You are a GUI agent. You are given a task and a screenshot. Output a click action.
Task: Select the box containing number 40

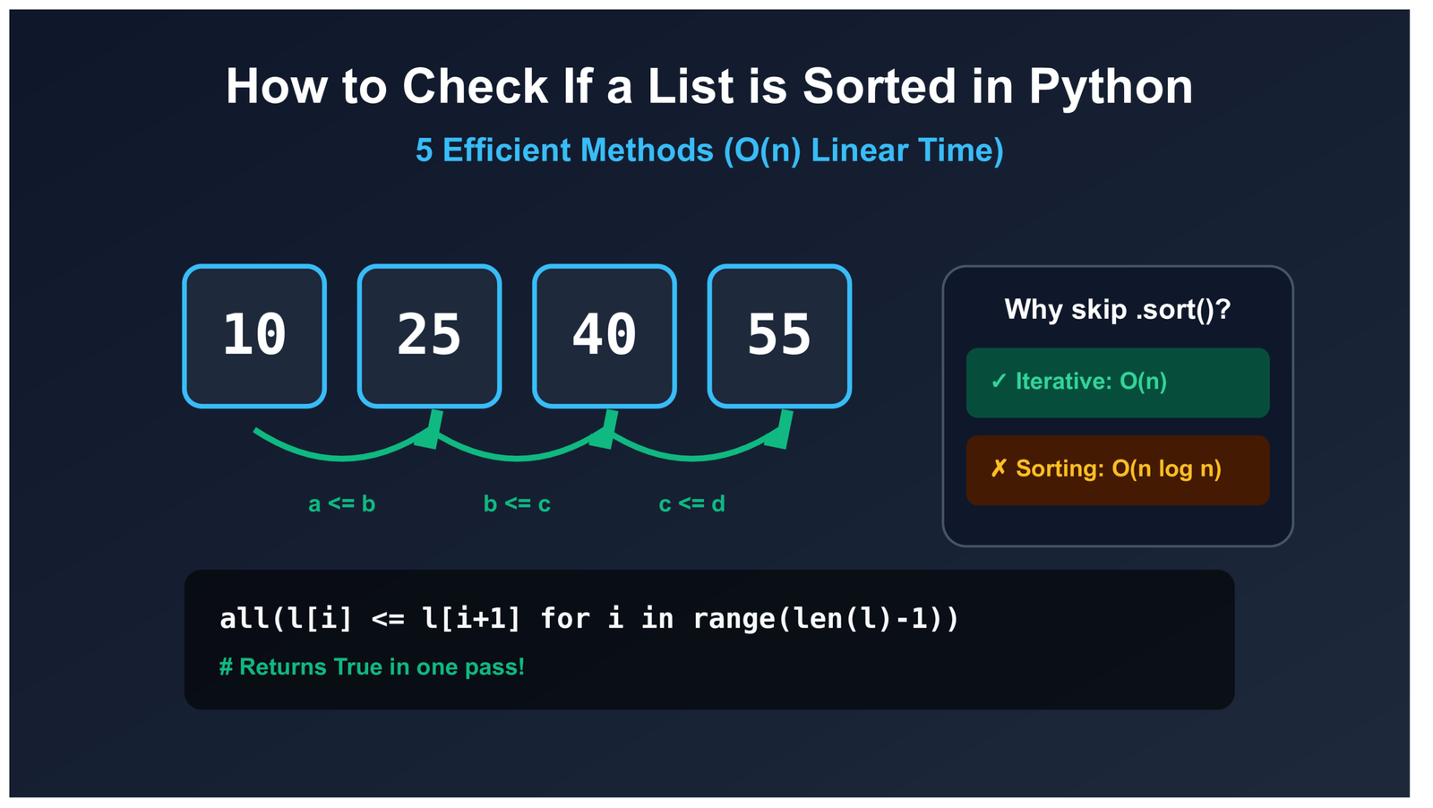[603, 336]
